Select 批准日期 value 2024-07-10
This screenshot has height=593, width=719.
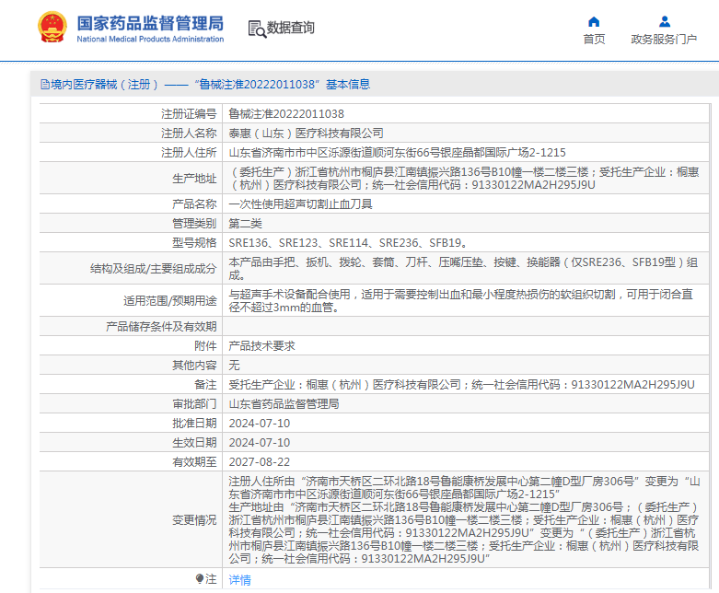click(260, 423)
